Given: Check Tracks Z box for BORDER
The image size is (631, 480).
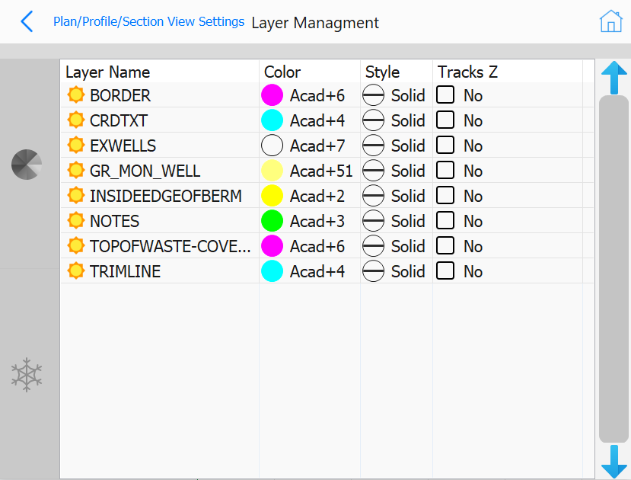Looking at the screenshot, I should tap(445, 94).
